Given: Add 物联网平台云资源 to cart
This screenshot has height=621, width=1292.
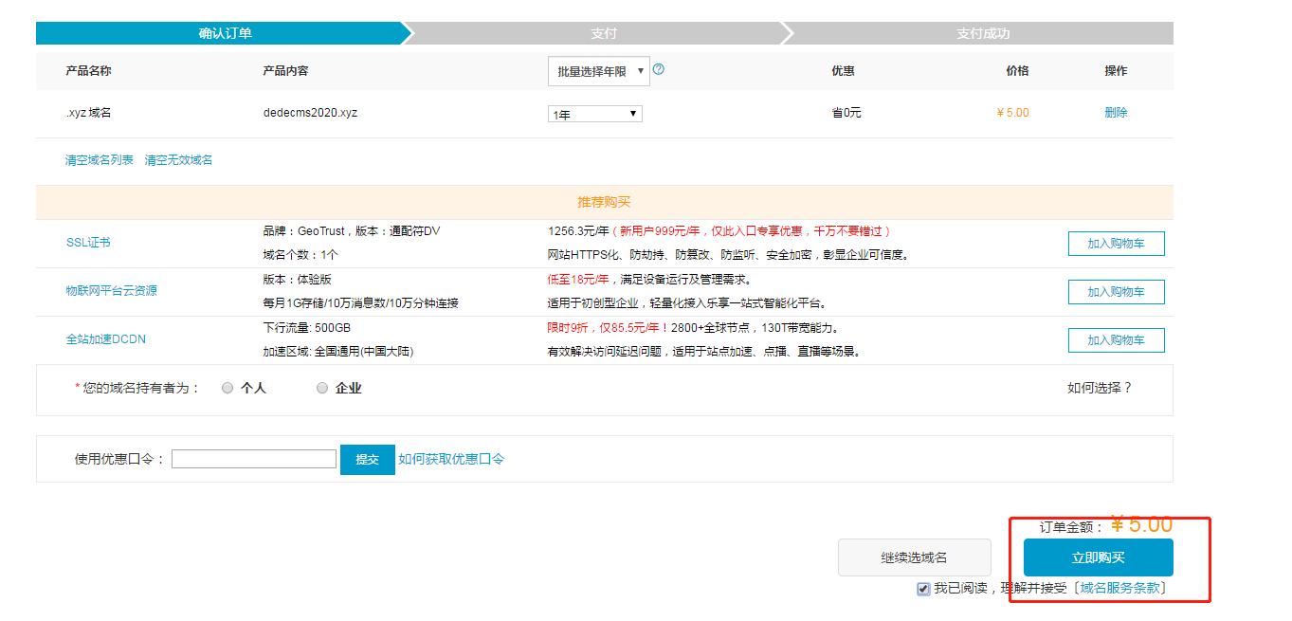Looking at the screenshot, I should 1117,291.
